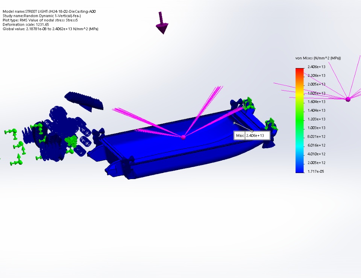The image size is (361, 278).
Task: Click legend value 2.005e+12
Action: (316, 163)
